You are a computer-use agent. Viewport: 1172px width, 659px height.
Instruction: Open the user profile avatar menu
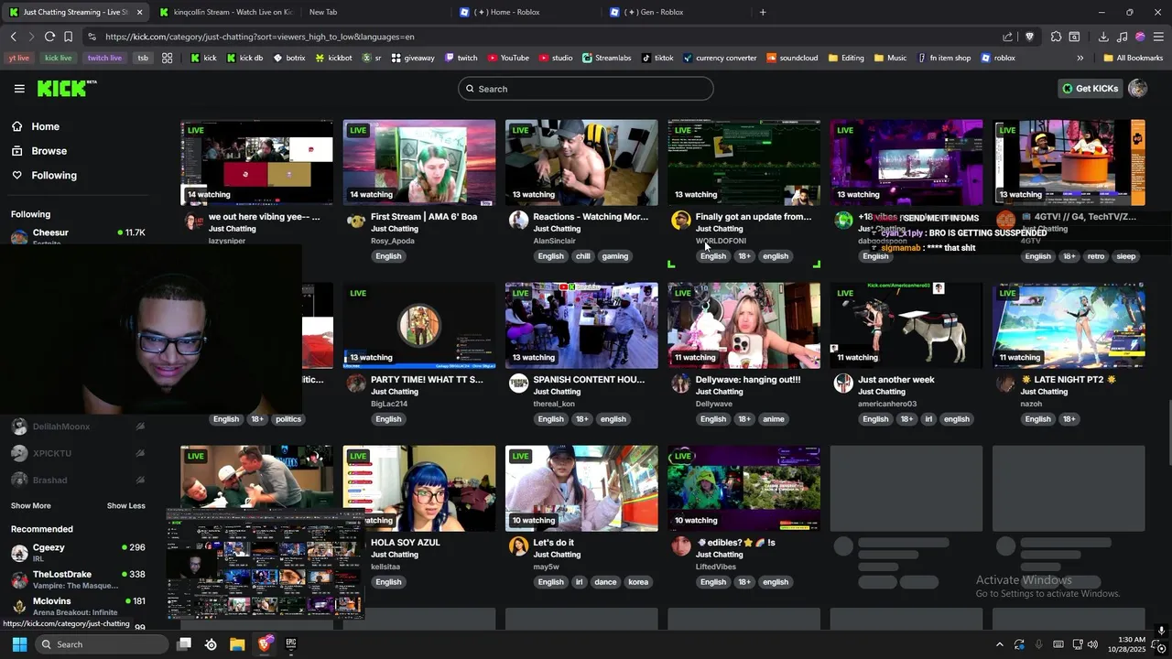point(1138,89)
